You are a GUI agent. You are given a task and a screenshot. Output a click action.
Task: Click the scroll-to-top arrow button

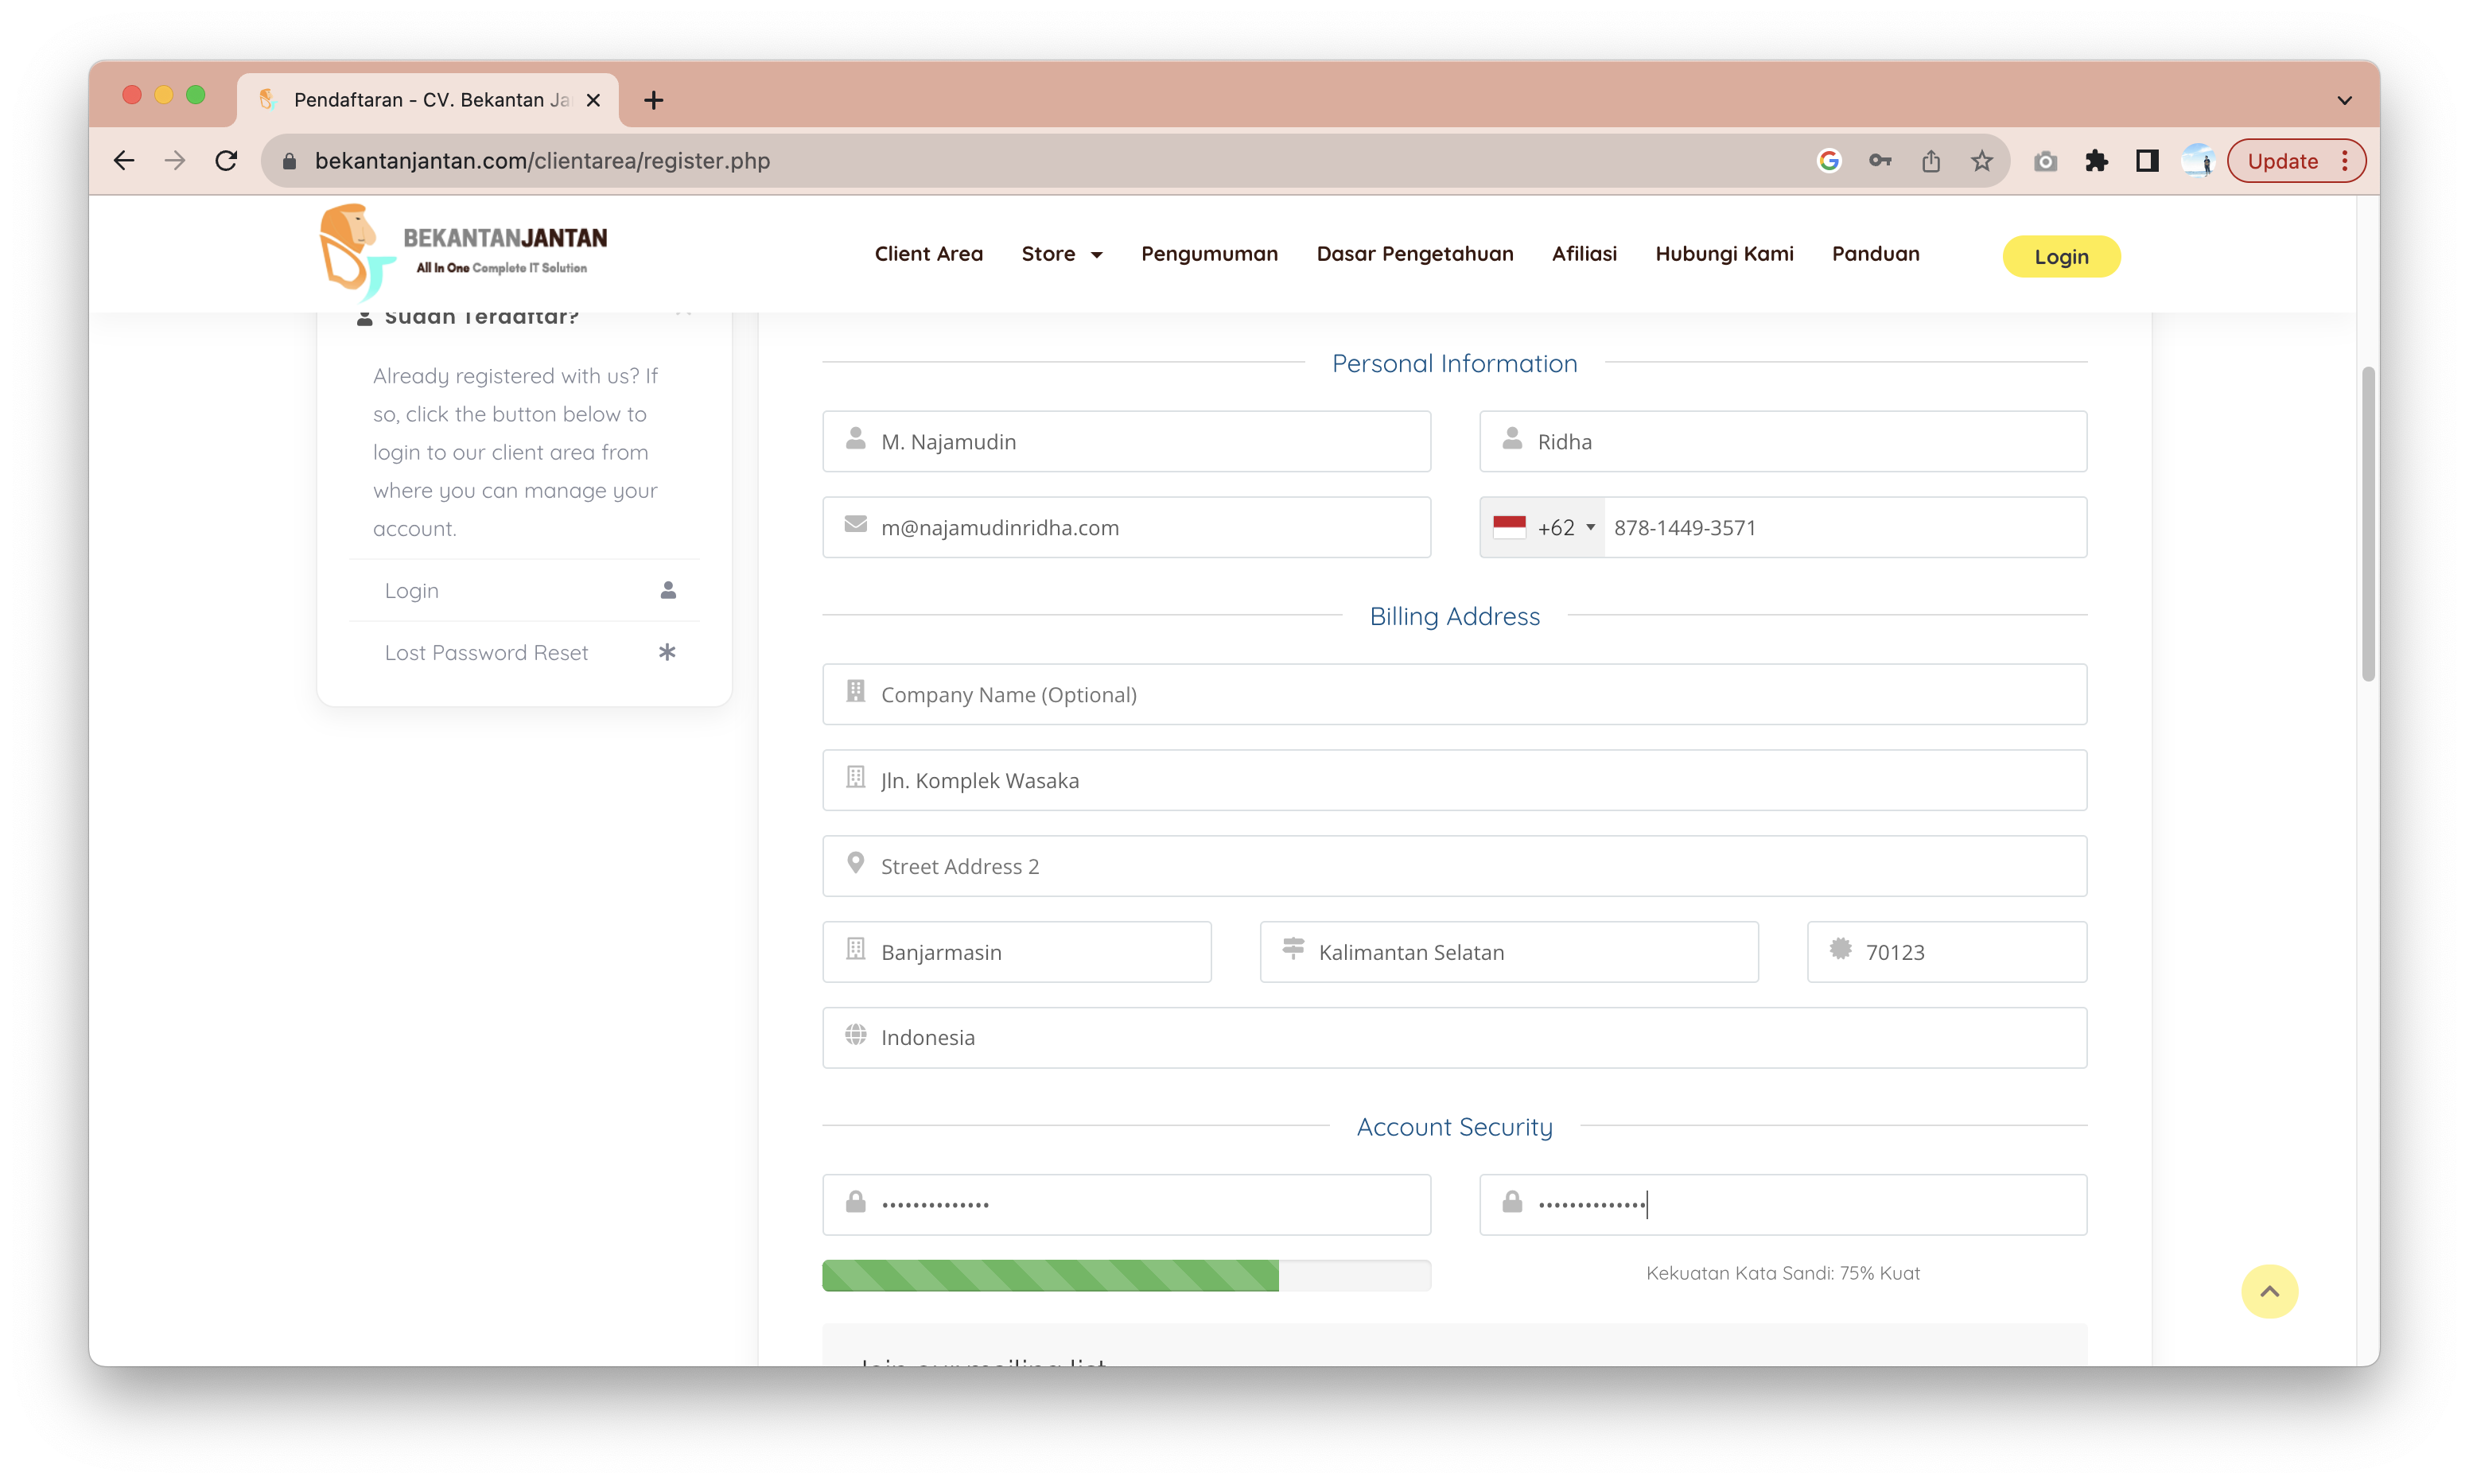click(x=2269, y=1291)
